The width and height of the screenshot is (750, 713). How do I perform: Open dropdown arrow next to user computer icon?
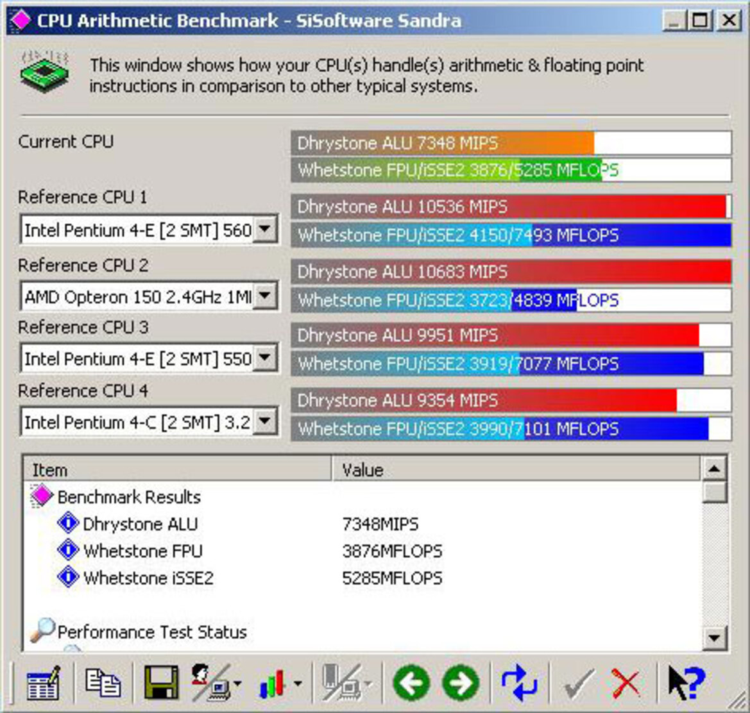237,684
